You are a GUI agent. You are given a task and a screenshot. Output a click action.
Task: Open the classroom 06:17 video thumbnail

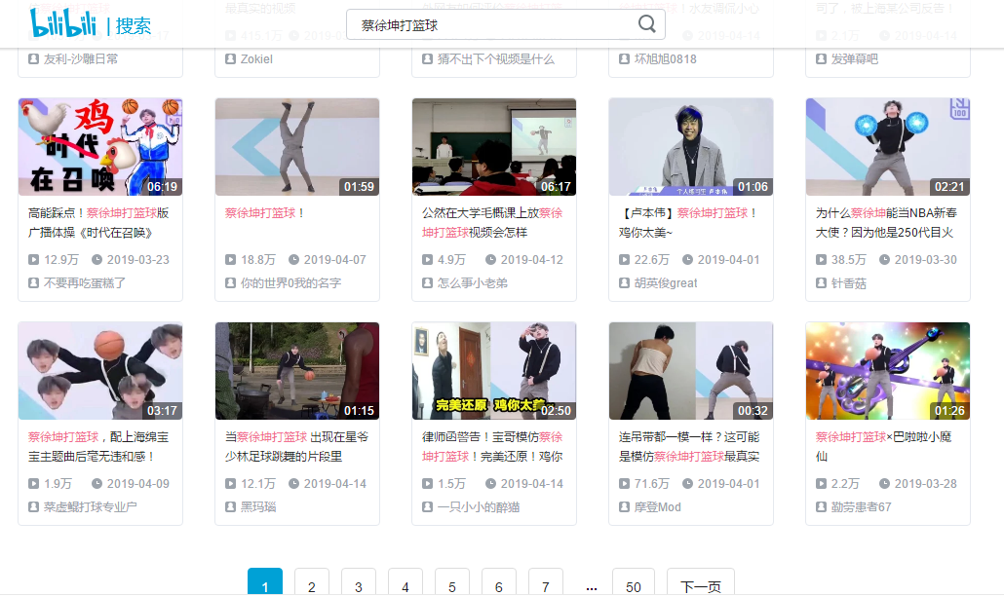coord(494,147)
